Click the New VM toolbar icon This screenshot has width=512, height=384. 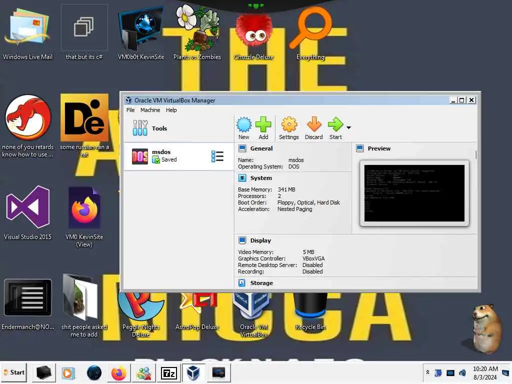244,128
